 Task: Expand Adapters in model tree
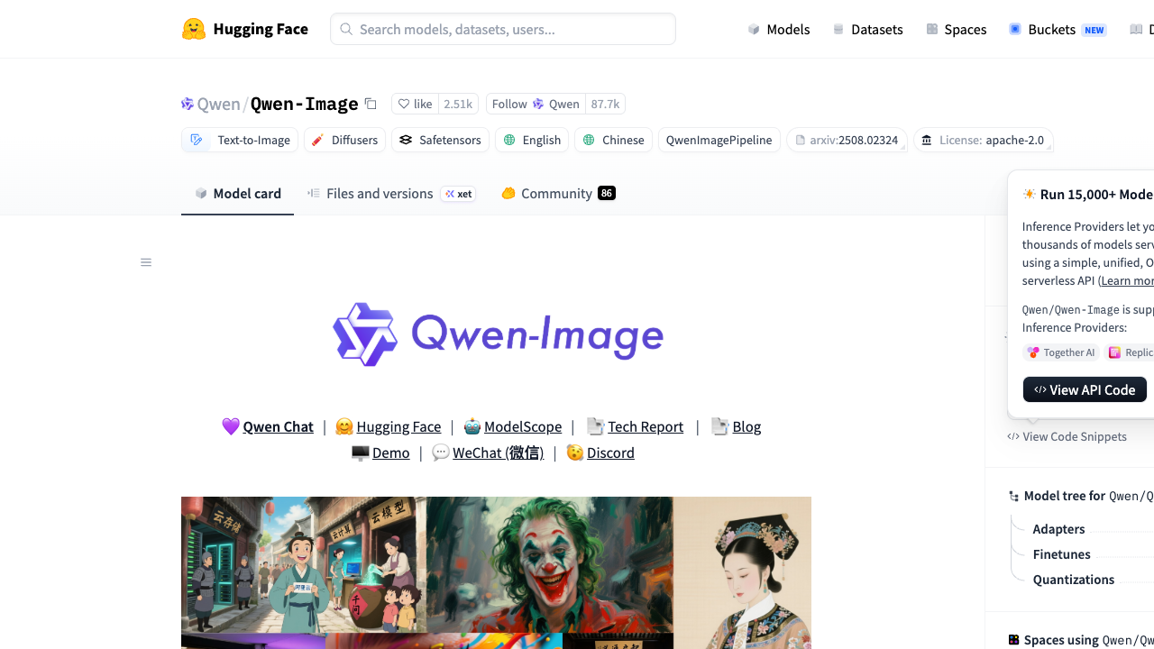coord(1058,529)
